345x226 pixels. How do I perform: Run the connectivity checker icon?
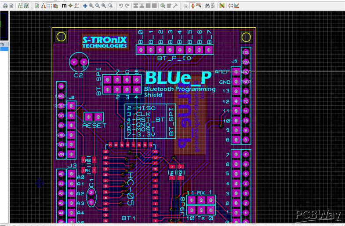tap(230, 6)
